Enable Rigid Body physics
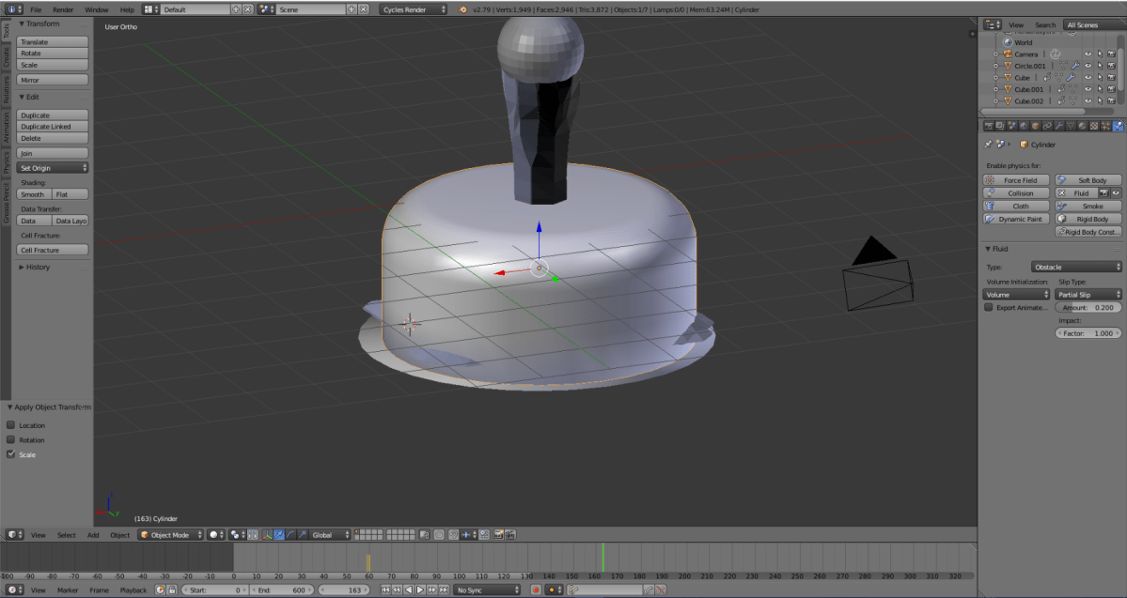The image size is (1127, 598). 1088,219
